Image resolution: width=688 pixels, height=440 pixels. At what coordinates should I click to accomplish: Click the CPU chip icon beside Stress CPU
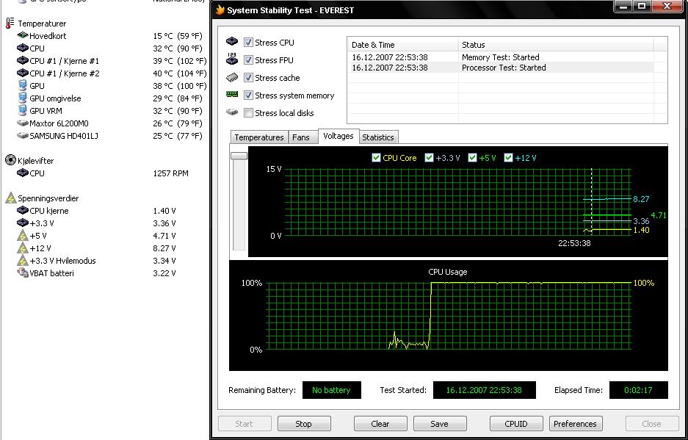(232, 42)
